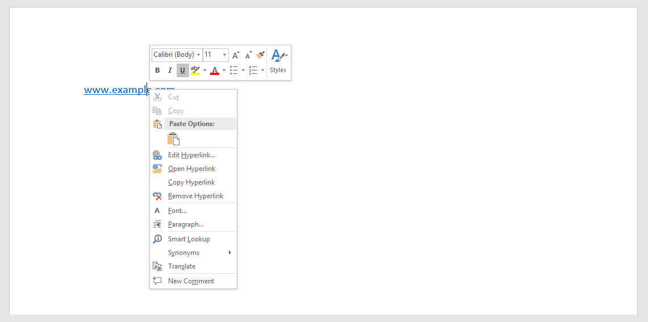
Task: Apply the yellow text highlight color
Action: click(195, 70)
